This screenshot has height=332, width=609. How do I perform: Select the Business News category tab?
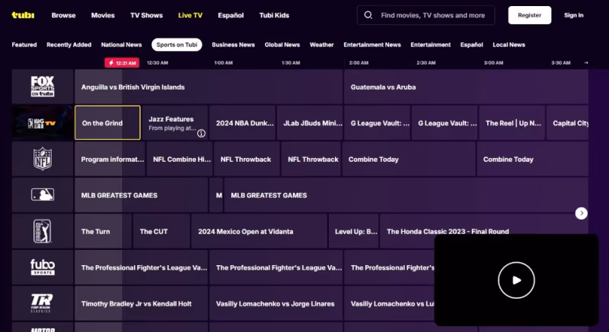234,45
